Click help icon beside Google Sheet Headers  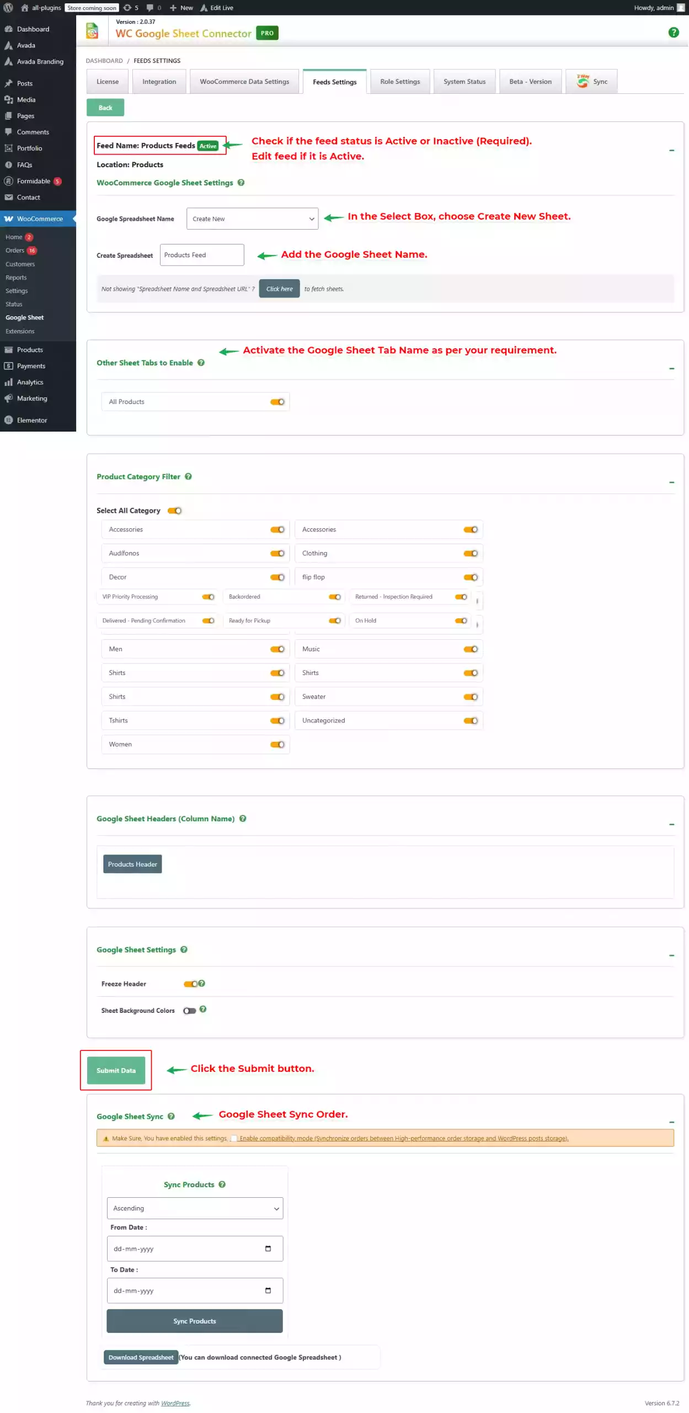pos(243,819)
